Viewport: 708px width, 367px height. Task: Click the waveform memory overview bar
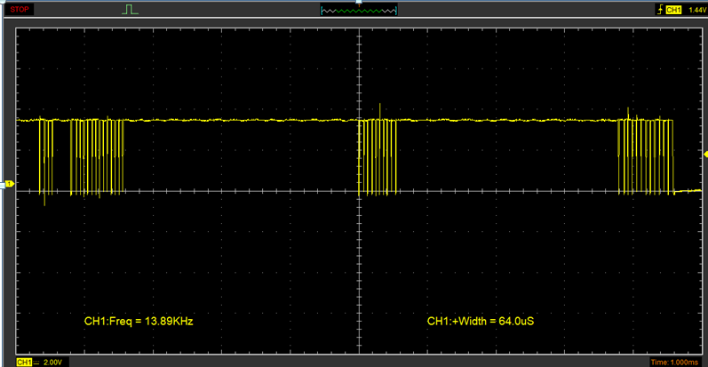358,10
